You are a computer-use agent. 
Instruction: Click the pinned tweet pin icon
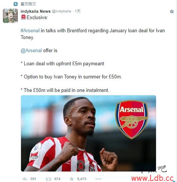[16, 4]
